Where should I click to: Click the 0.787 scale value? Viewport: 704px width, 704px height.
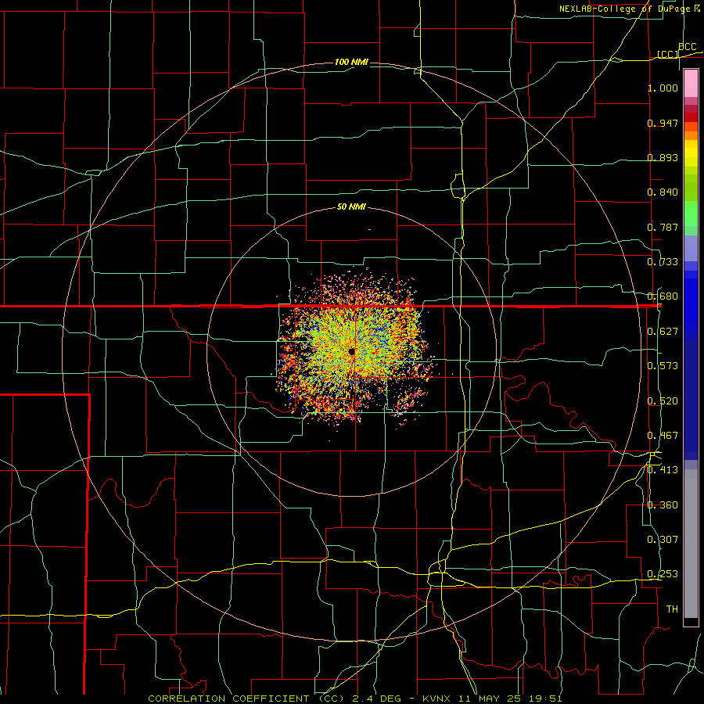click(663, 227)
